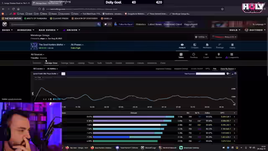Select the Damage Taken tab

pyautogui.click(x=67, y=63)
